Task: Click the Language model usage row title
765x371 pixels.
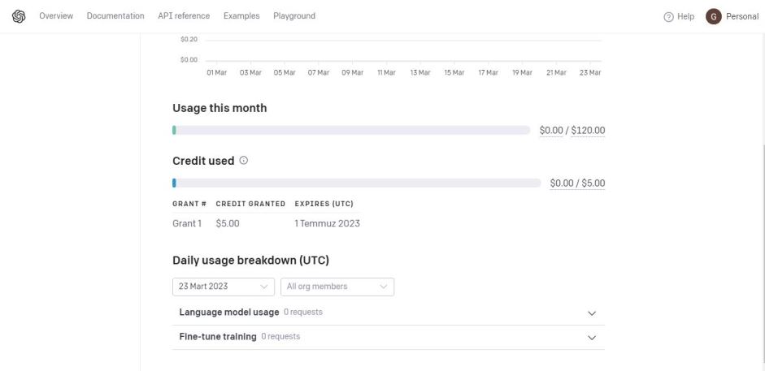Action: pyautogui.click(x=229, y=312)
